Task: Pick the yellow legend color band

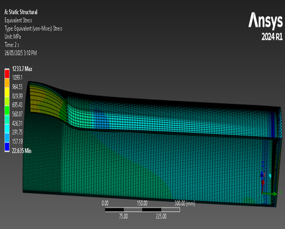Action: 7,92
